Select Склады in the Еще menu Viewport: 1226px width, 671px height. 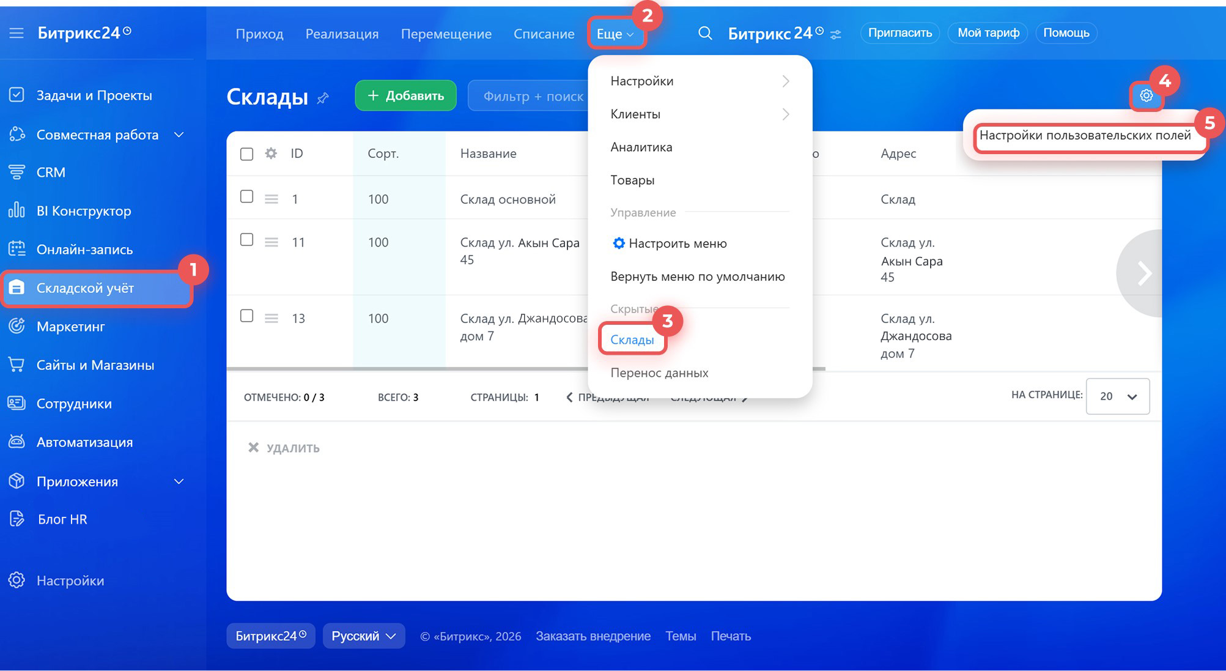tap(632, 339)
